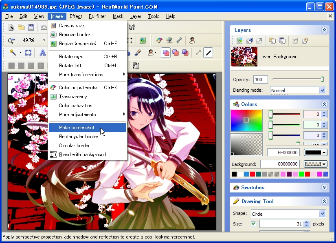Click the New document toolbar icon
The image size is (336, 243).
11,27
